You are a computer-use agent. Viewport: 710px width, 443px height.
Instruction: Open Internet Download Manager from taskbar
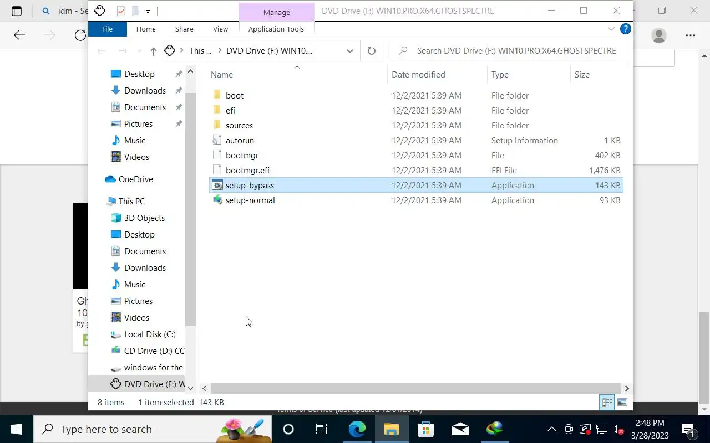494,429
